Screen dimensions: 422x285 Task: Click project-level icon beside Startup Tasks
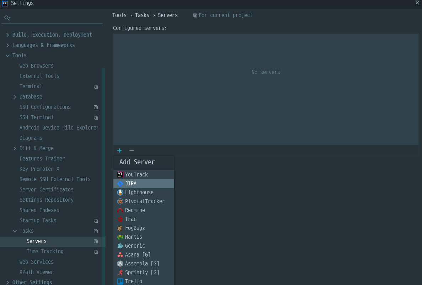pyautogui.click(x=96, y=221)
